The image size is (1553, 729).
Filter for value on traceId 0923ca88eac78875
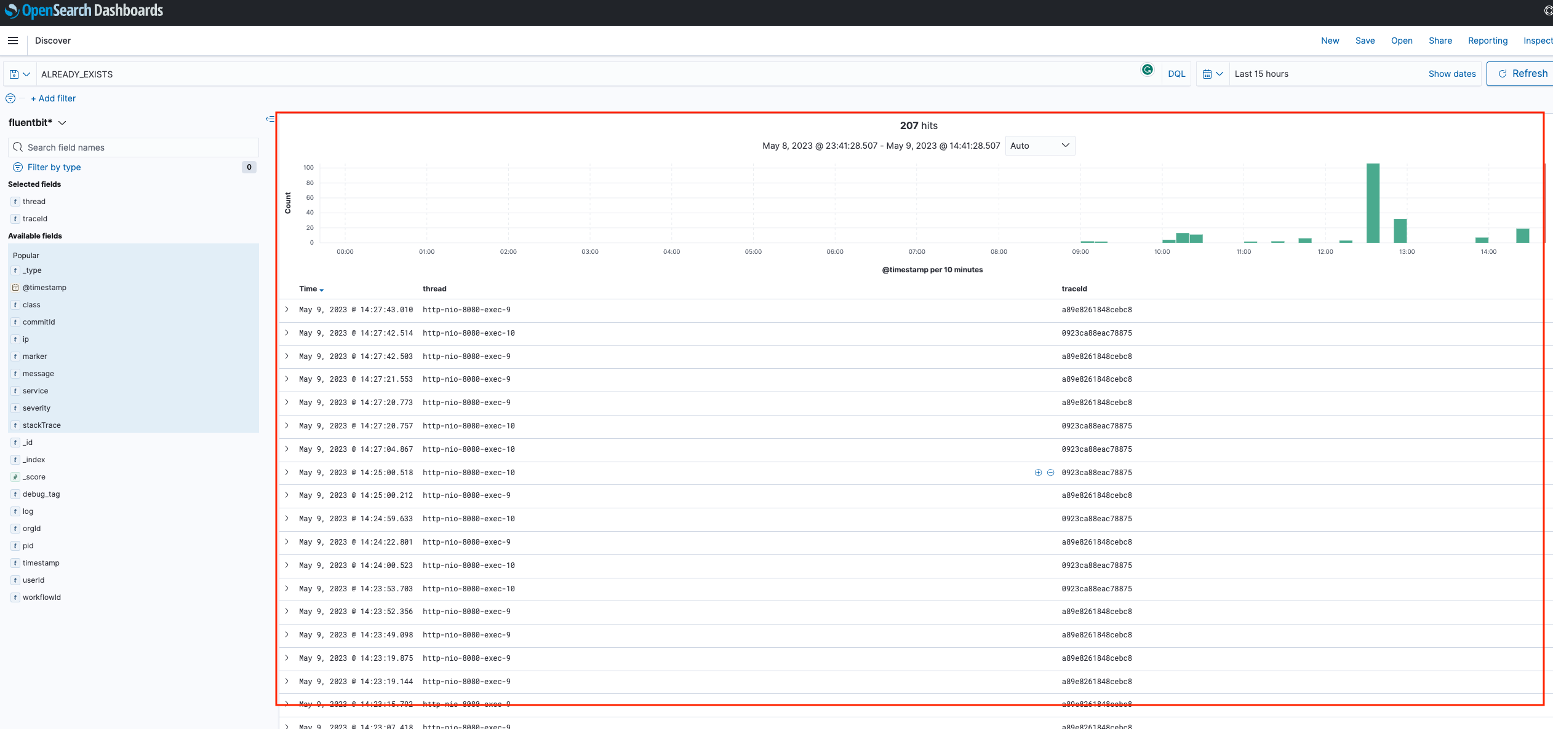[x=1037, y=472]
